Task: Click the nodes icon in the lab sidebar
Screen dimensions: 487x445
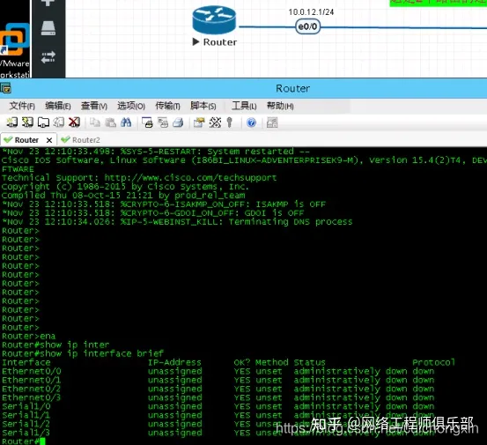Action: click(48, 28)
